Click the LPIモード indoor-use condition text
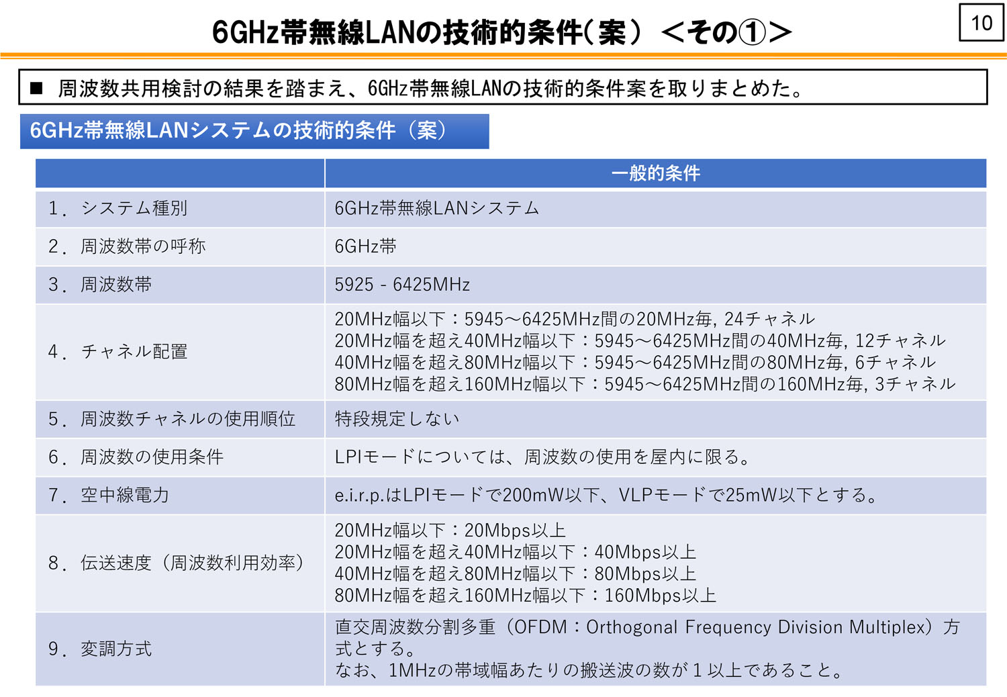The height and width of the screenshot is (697, 1007). (x=542, y=457)
